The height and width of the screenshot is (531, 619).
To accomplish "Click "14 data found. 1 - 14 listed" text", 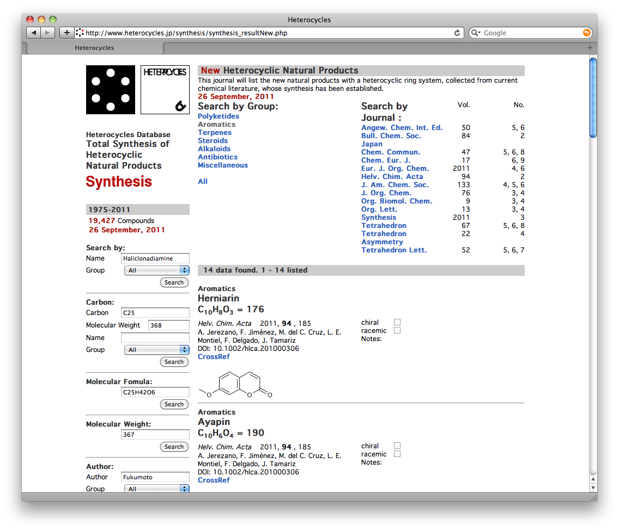I will (x=256, y=270).
